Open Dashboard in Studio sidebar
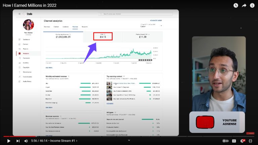Screen dimensions: 258x145 pyautogui.click(x=26, y=40)
